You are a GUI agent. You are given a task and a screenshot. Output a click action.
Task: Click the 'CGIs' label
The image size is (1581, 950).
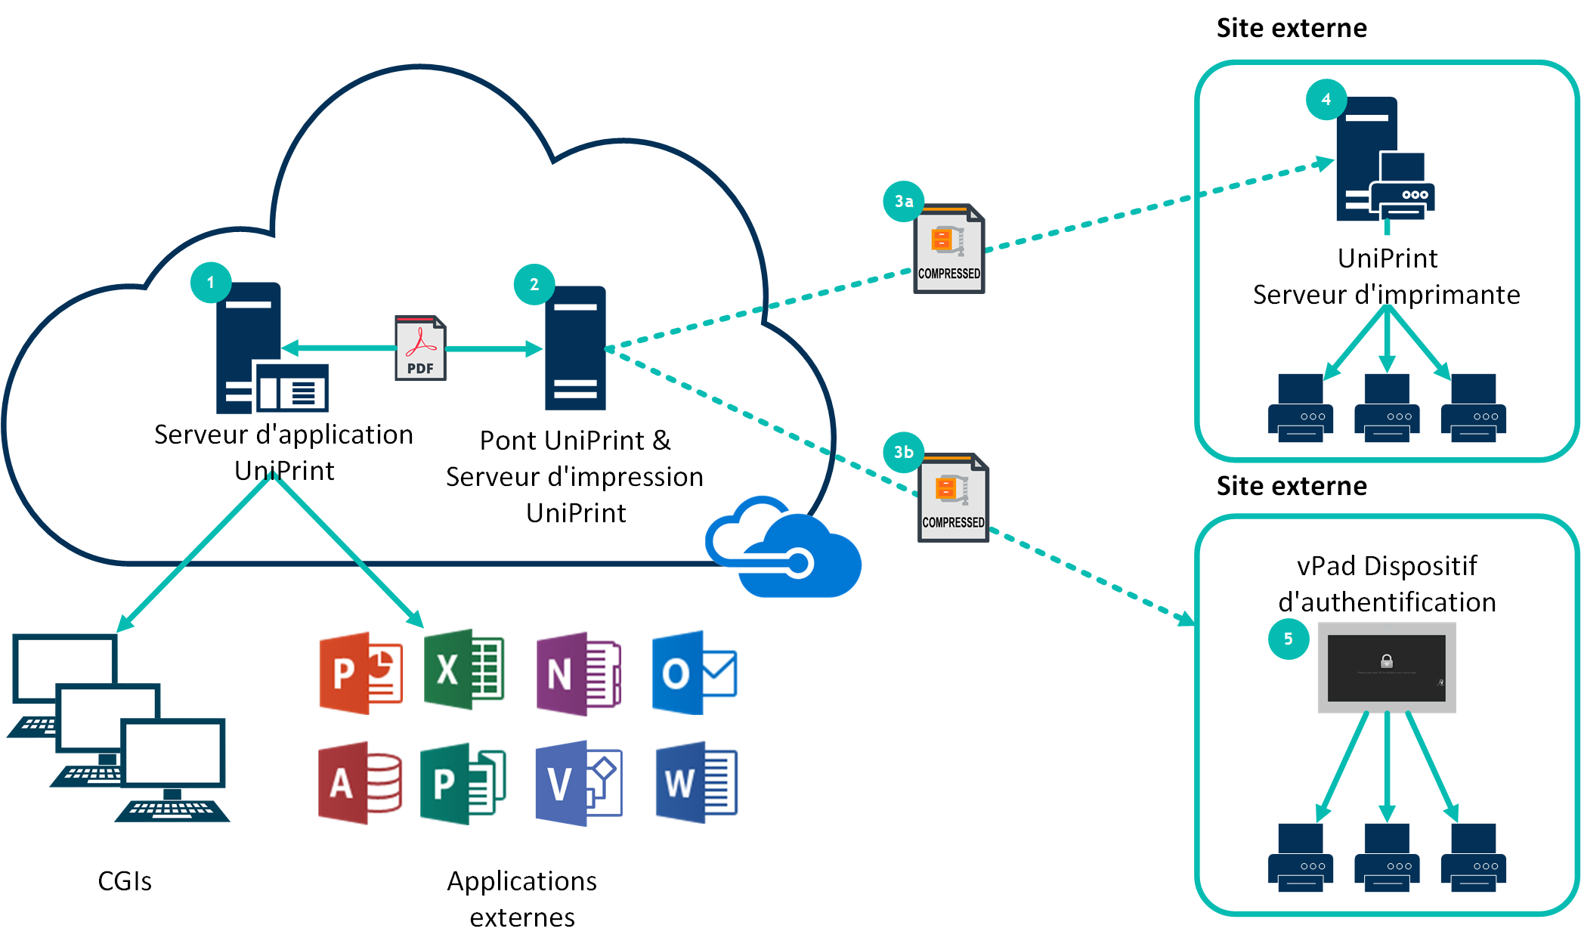pyautogui.click(x=125, y=881)
